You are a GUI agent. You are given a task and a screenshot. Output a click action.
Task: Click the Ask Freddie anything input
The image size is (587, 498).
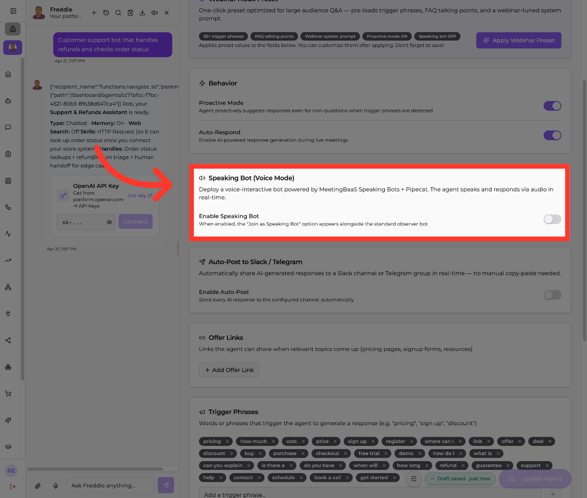pos(110,486)
